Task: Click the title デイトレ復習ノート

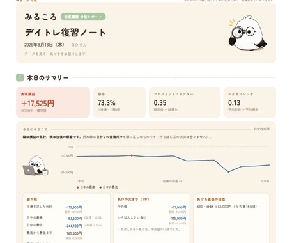Action: pyautogui.click(x=65, y=33)
